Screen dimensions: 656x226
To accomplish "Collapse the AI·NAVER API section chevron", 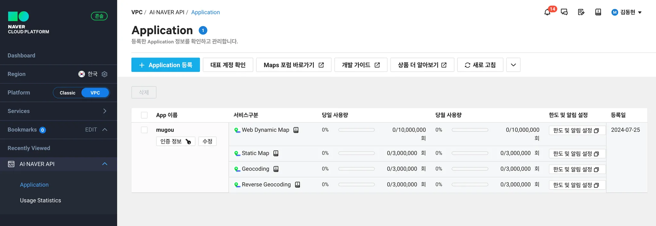I will 105,164.
